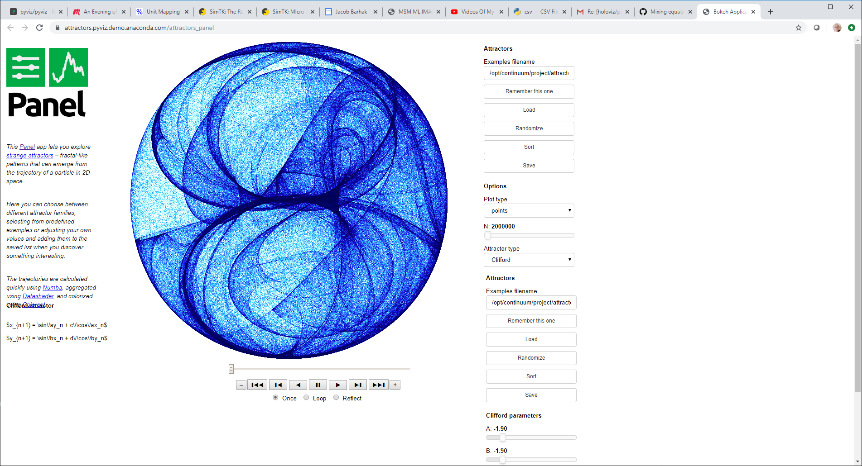Click the pause playback icon

pyautogui.click(x=318, y=385)
